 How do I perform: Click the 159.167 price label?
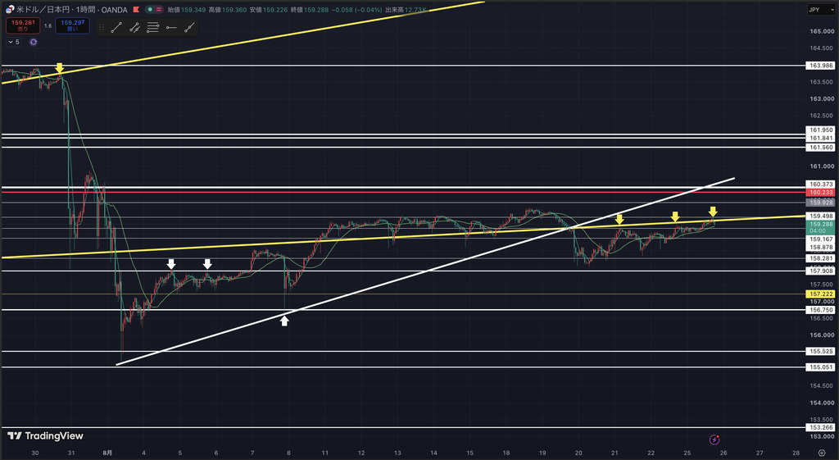click(x=821, y=239)
